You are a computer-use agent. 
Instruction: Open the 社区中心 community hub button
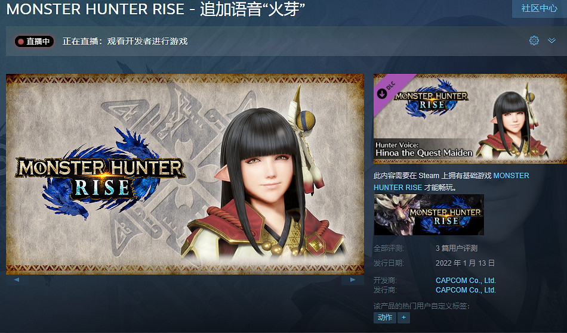coord(539,8)
